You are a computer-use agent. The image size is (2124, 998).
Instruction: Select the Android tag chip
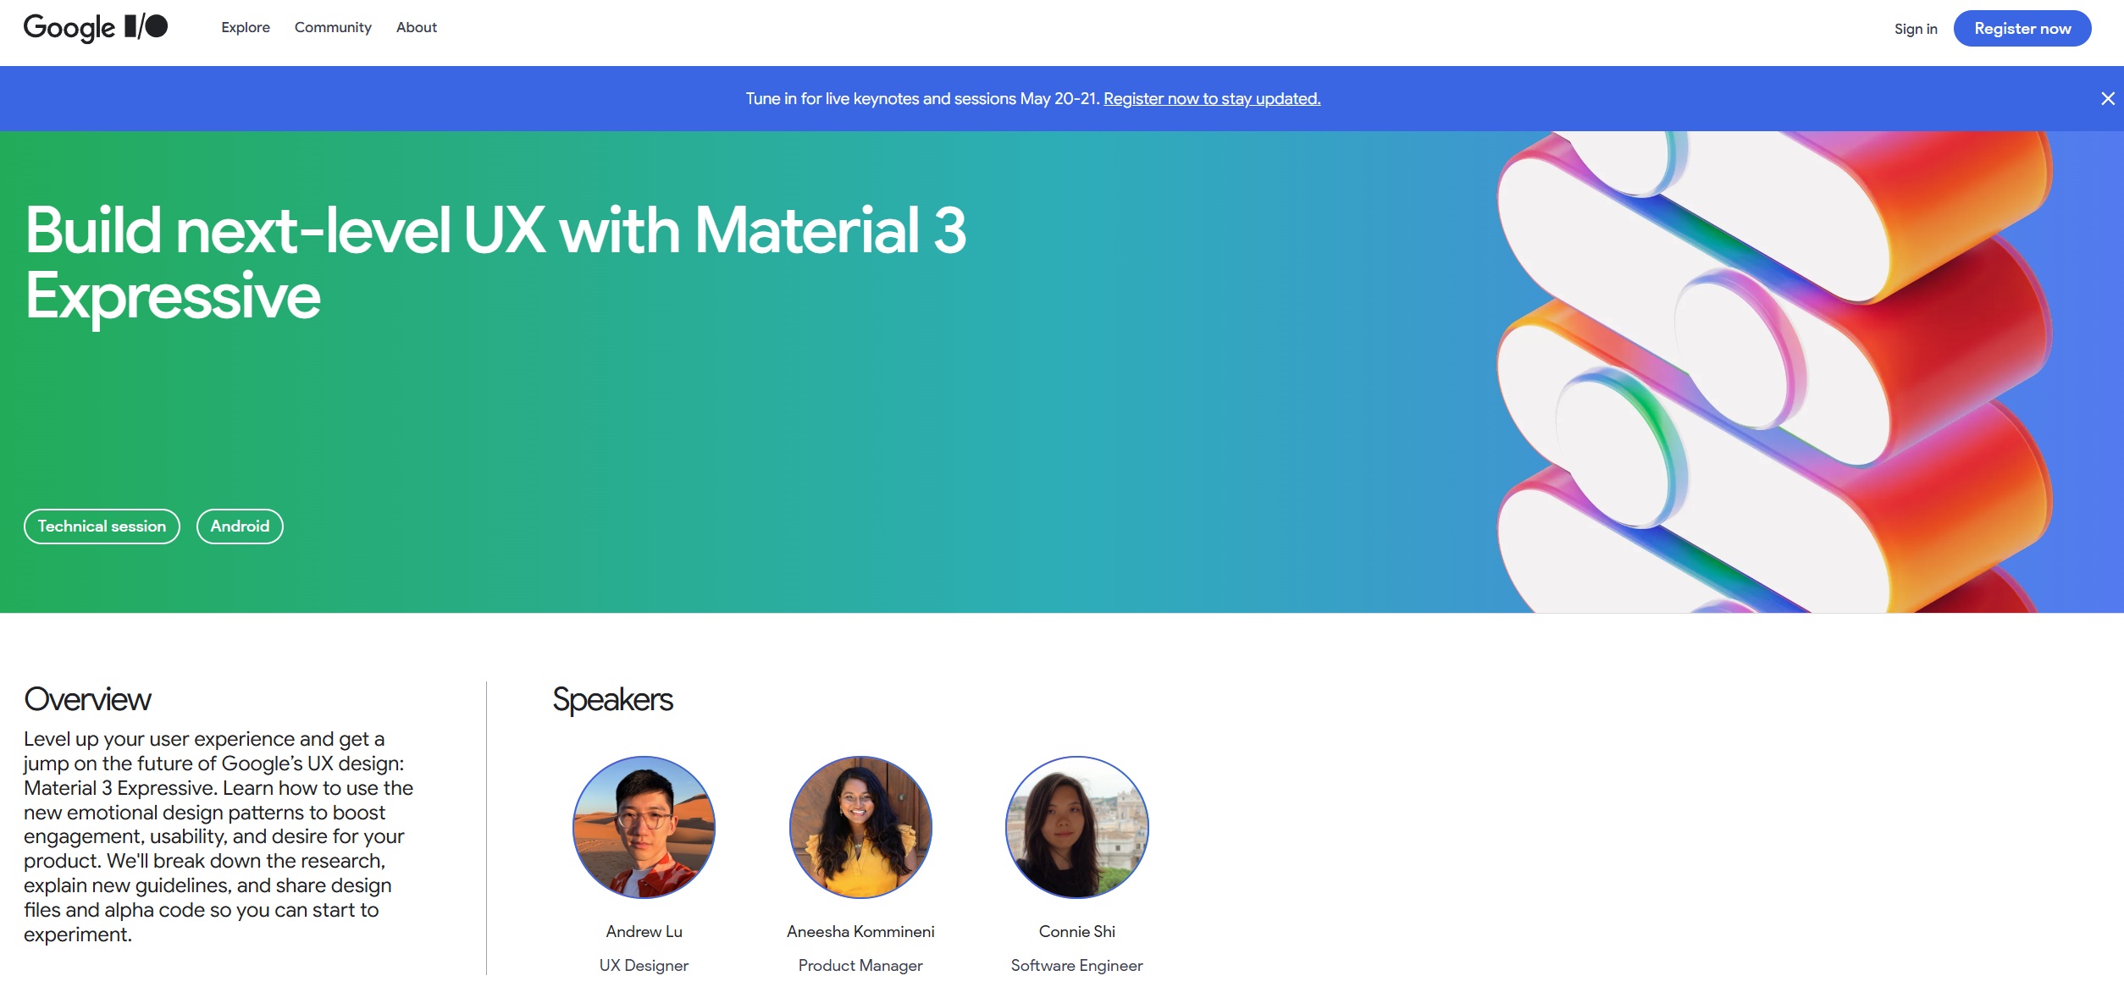point(240,527)
